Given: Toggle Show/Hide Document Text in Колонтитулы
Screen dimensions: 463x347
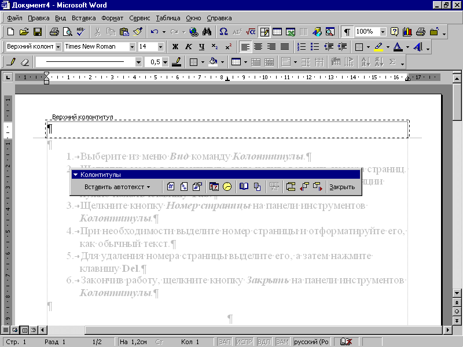Looking at the screenshot, I should (x=257, y=186).
